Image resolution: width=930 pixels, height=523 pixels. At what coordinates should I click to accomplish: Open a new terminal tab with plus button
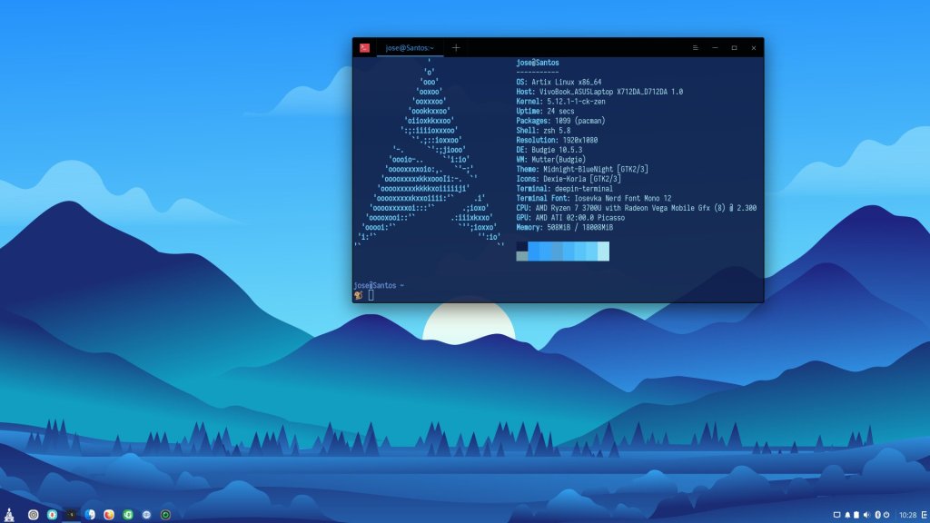(x=456, y=47)
